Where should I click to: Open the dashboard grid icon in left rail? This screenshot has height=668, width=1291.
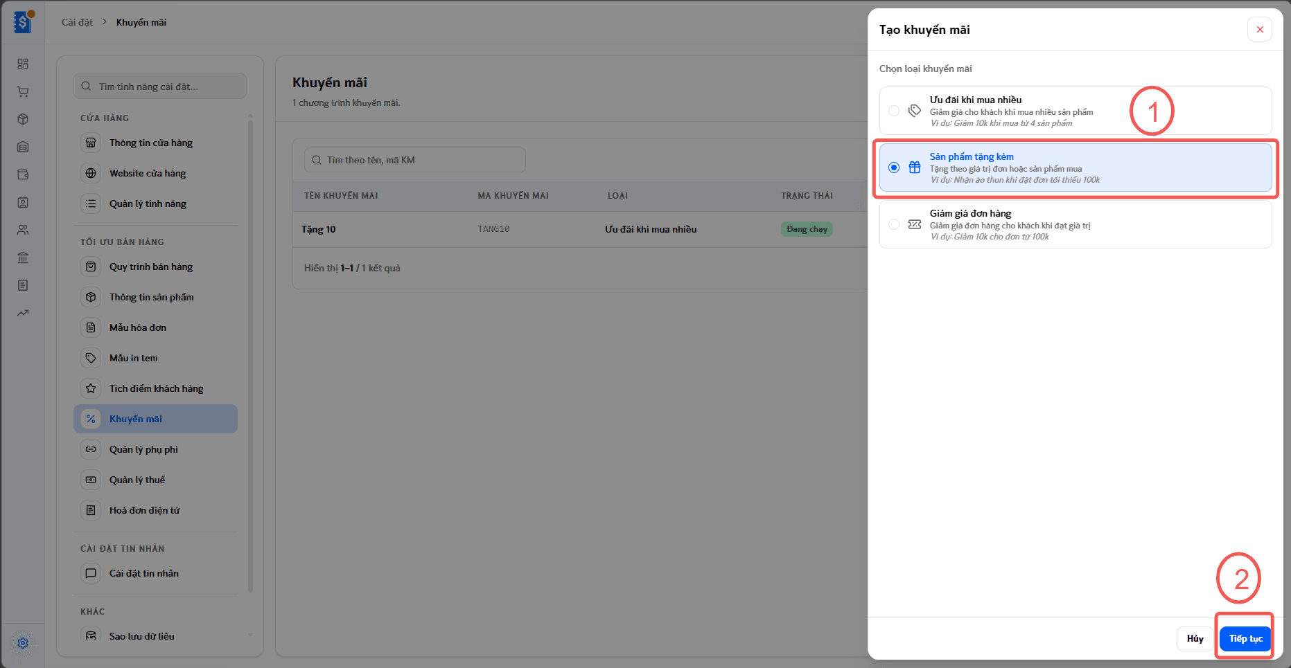[x=23, y=64]
